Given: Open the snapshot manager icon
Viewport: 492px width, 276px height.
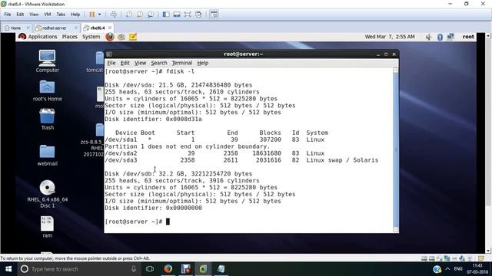Looking at the screenshot, I should [x=151, y=15].
